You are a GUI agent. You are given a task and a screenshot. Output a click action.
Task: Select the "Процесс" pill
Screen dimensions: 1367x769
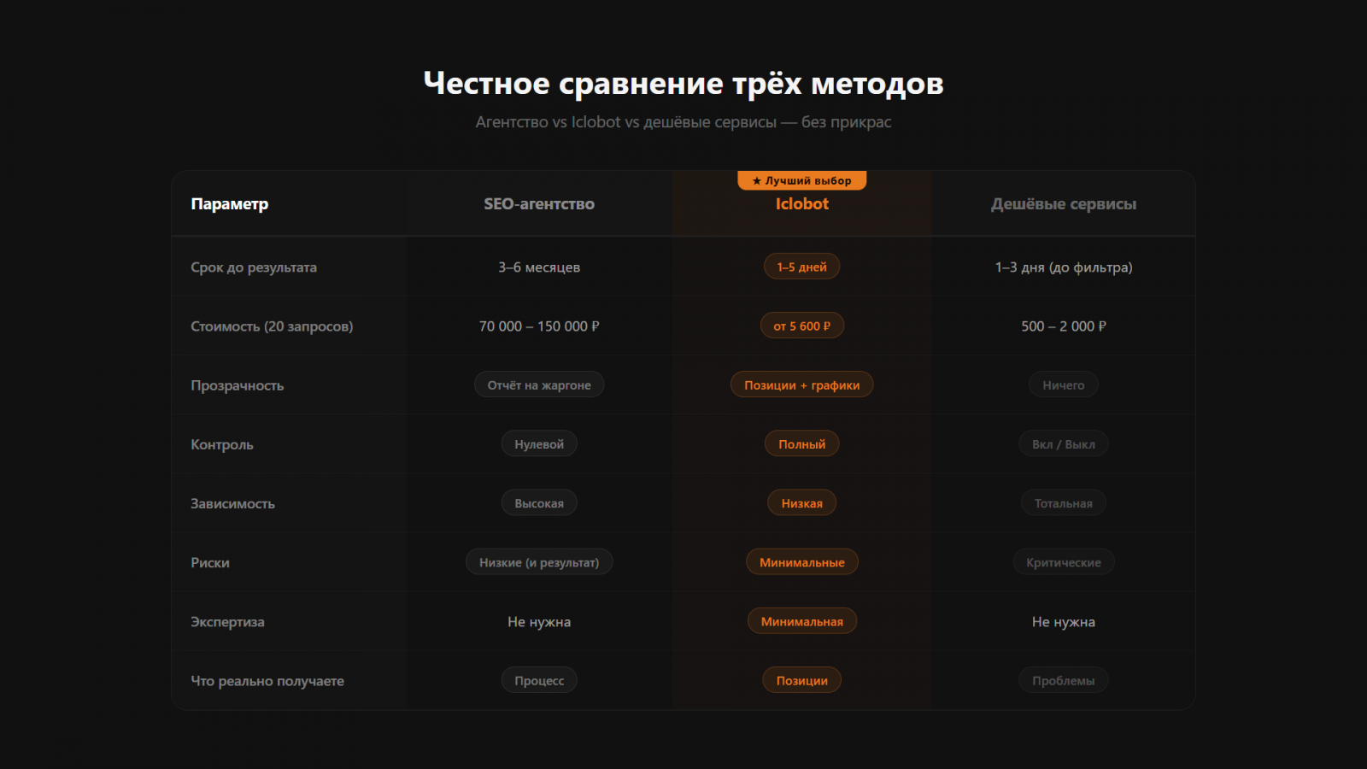point(539,680)
